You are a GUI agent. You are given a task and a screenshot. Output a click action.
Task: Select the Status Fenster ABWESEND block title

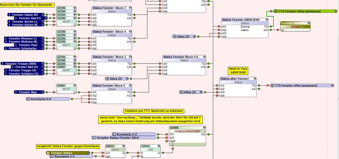tap(241, 20)
